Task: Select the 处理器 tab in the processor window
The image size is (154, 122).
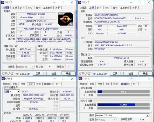Action: 6,8
